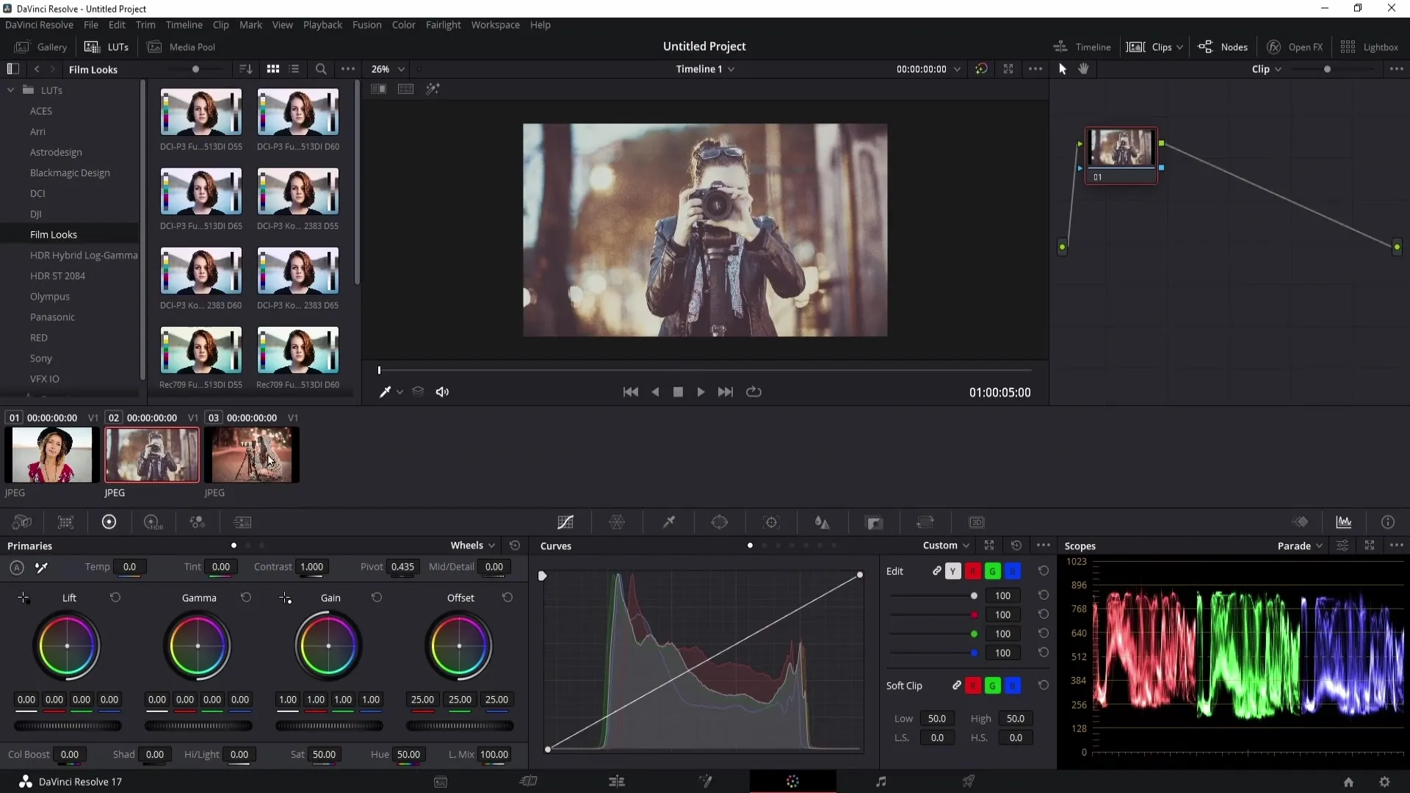Screen dimensions: 1410x793
Task: Show the Timeline panel button
Action: [1082, 47]
